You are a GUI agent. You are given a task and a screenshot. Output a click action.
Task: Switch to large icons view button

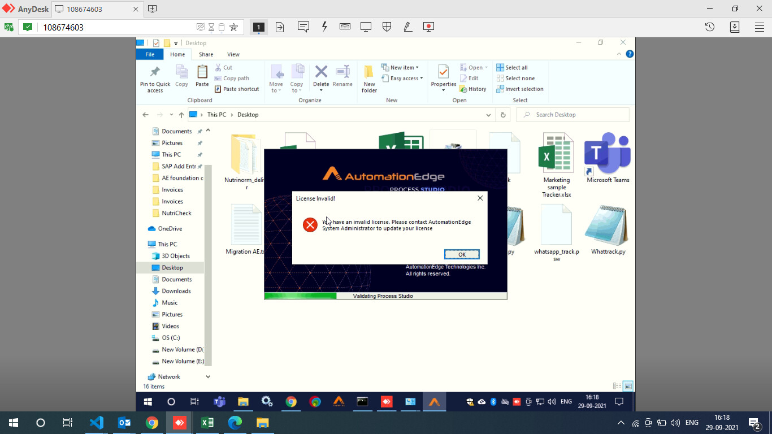tap(628, 386)
